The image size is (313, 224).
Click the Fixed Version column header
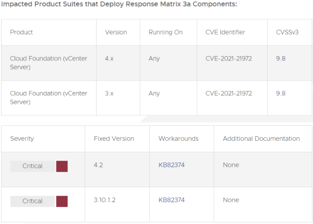click(114, 138)
